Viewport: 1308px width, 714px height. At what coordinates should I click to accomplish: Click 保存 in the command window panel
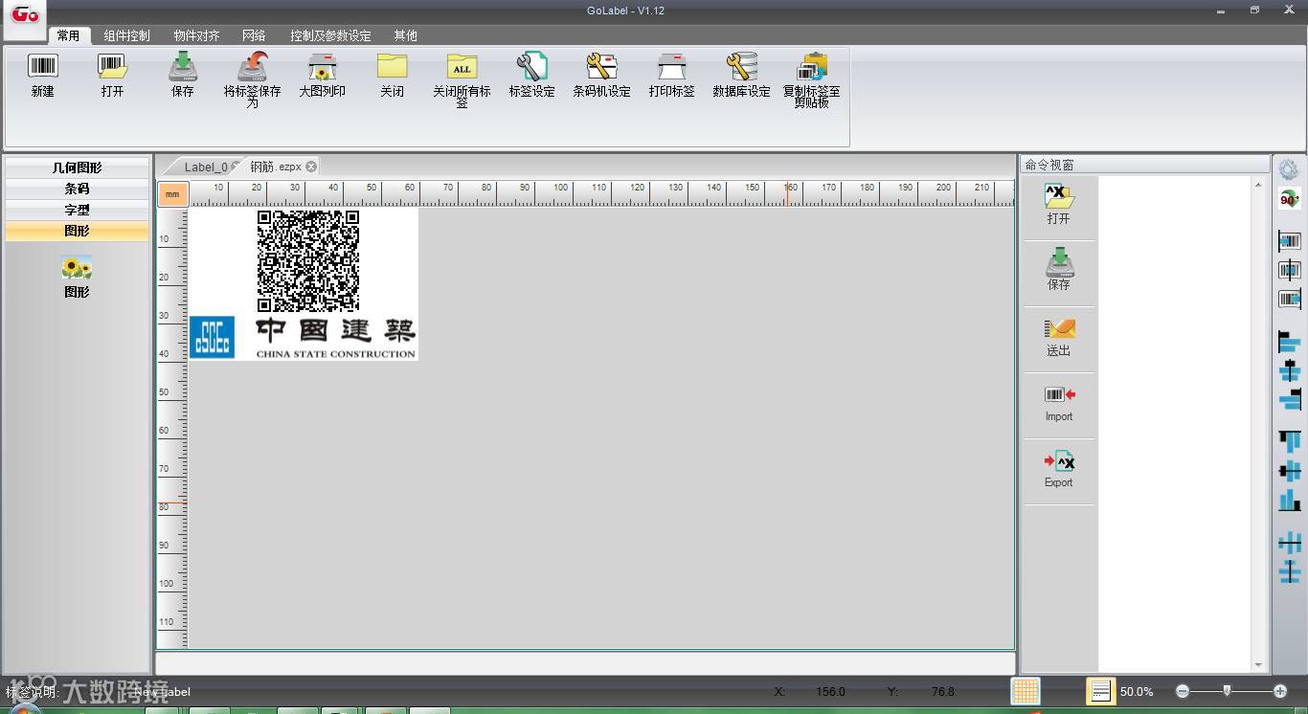click(1058, 270)
